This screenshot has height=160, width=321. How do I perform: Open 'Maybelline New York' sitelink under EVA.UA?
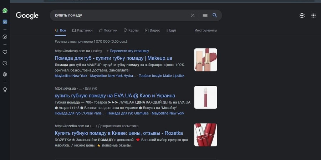coord(168,113)
